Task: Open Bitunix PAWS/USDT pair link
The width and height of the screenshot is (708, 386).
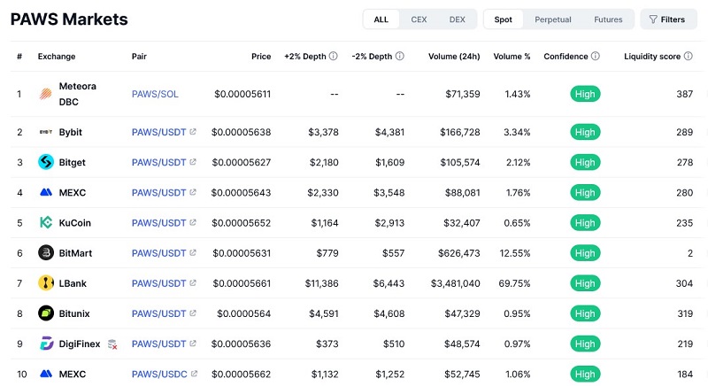Action: (x=159, y=313)
